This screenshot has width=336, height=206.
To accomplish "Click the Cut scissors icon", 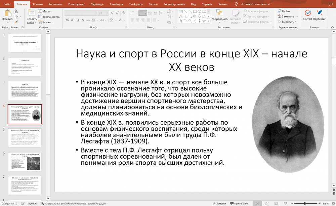I will click(x=16, y=11).
